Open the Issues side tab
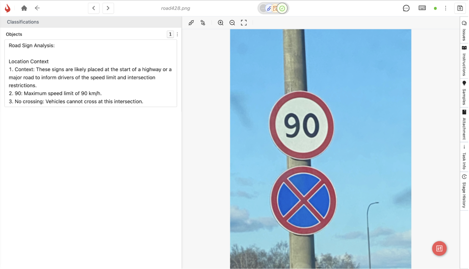Screen dimensions: 469x269 [x=464, y=31]
